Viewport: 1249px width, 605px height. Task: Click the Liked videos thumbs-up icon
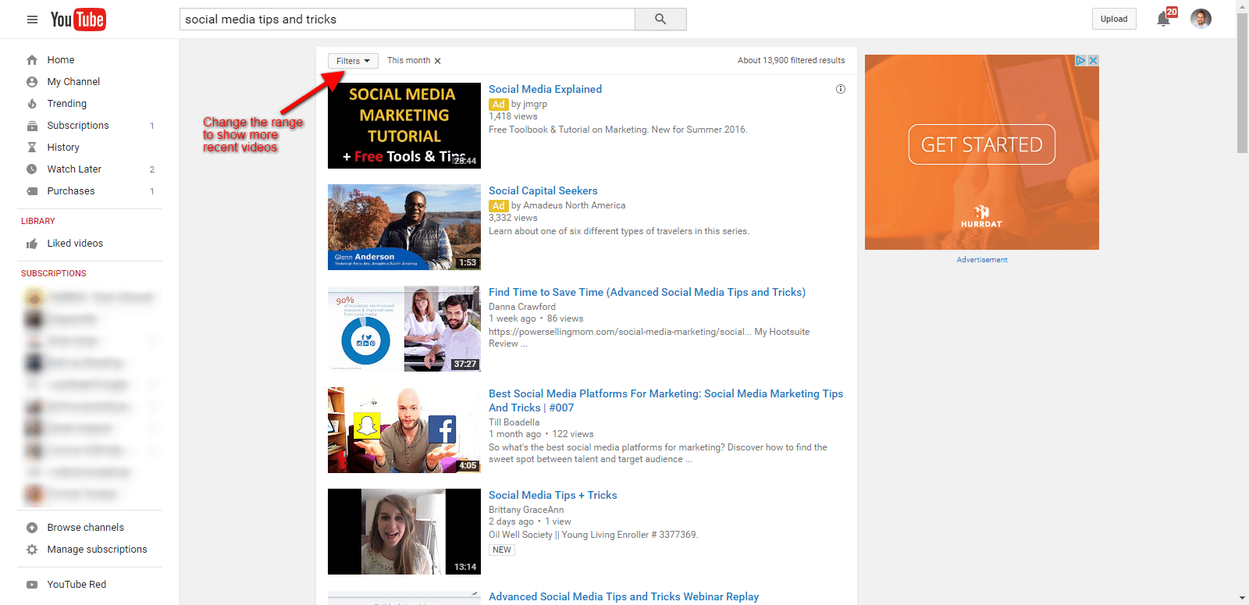(x=32, y=244)
